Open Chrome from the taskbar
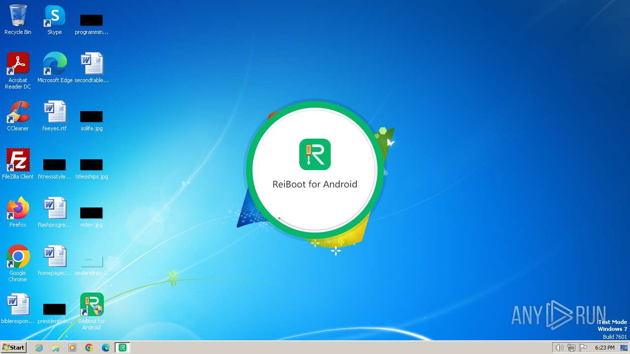Image resolution: width=630 pixels, height=354 pixels. 89,348
